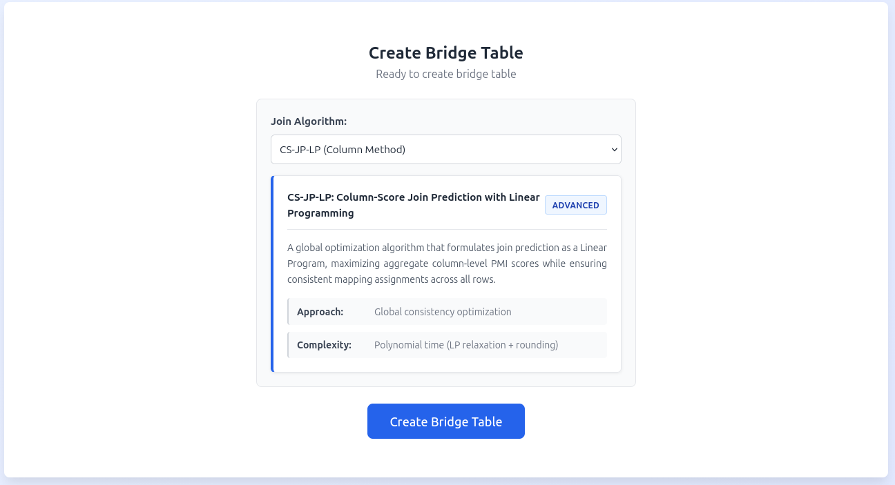The width and height of the screenshot is (895, 485).
Task: Click the word "Programming" in the card title
Action: (x=320, y=213)
